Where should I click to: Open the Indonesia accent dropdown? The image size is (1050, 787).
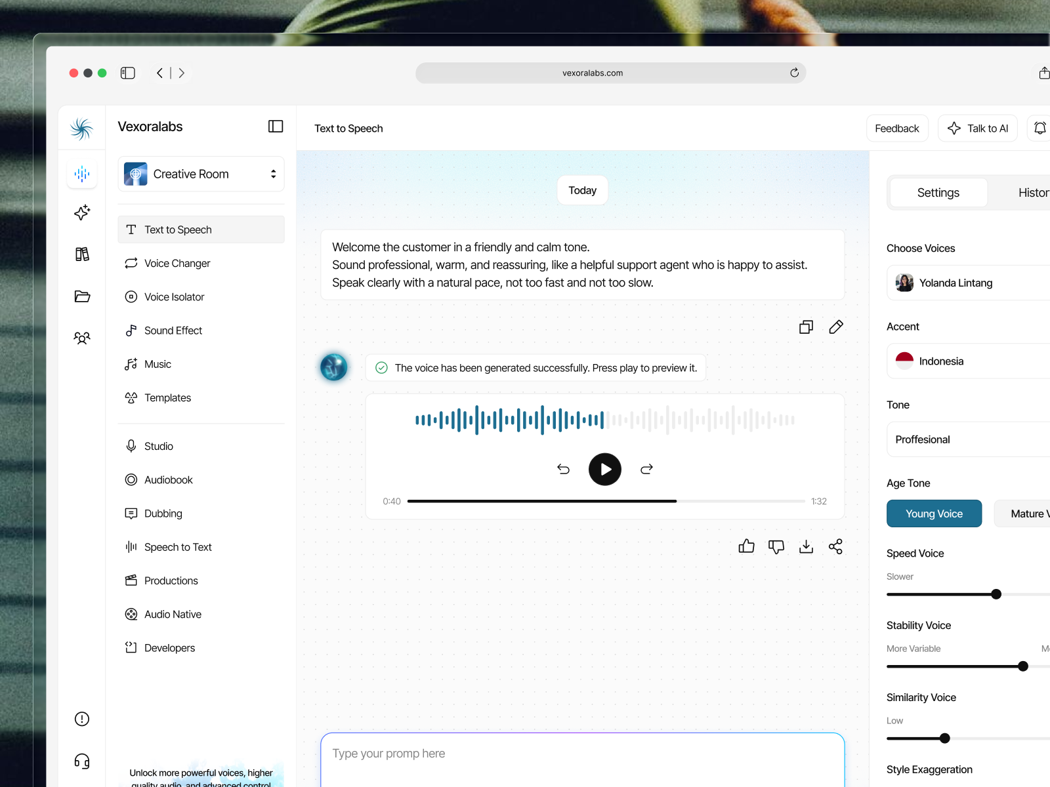[969, 361]
